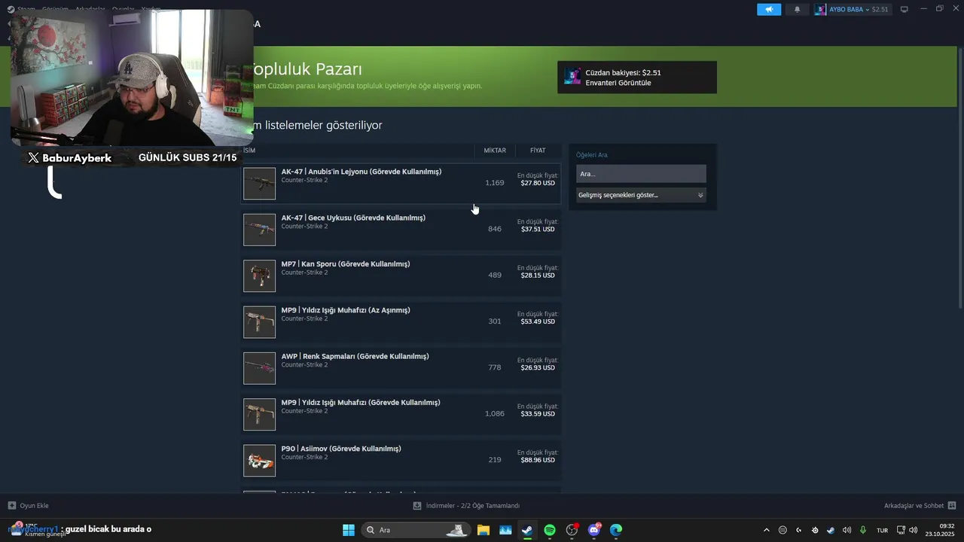This screenshot has height=542, width=964.
Task: Click the green microphone tray icon
Action: (863, 530)
